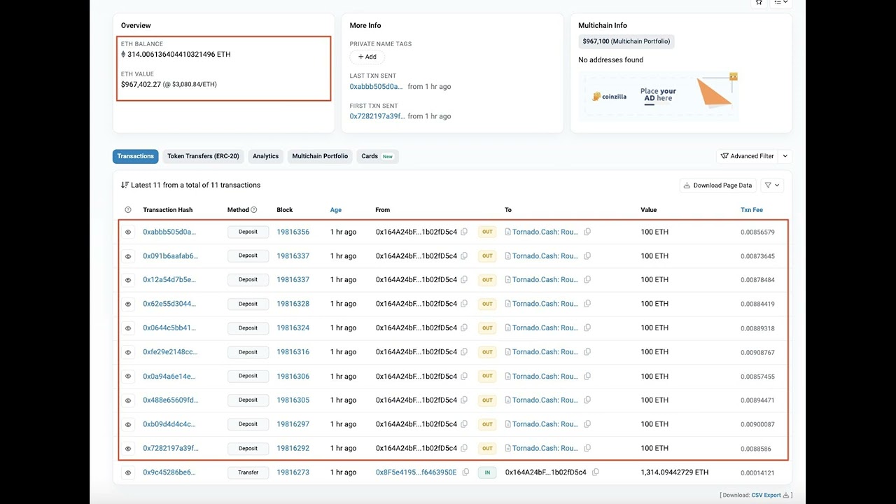Open quick view eye for 0x488e65609fd transaction
Viewport: 896px width, 504px height.
[x=128, y=400]
